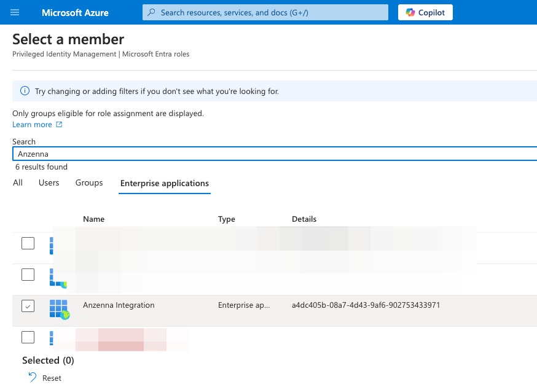Switch to the Groups tab

(x=89, y=183)
